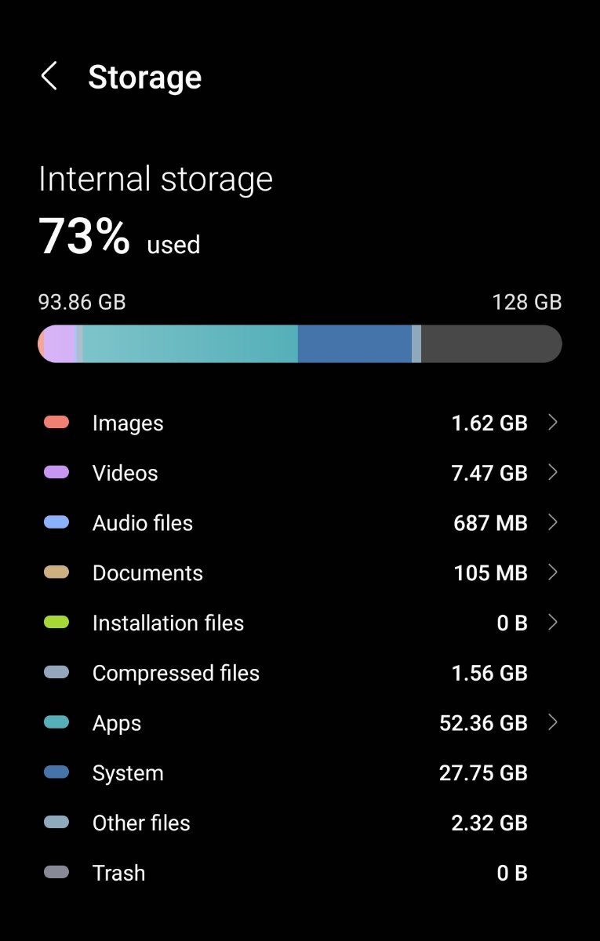
Task: Click the dark blue System color pill
Action: click(x=56, y=773)
